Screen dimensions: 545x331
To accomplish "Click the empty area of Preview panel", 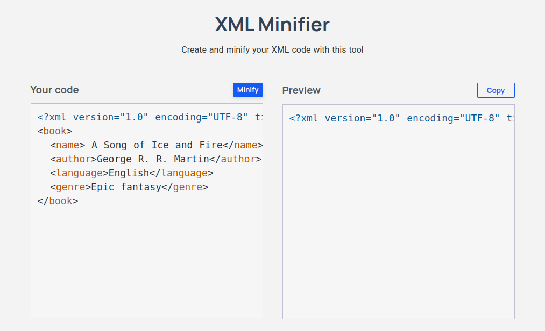I will (398, 226).
